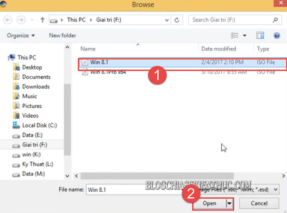287x213 pixels.
Task: Open Local Disk (C:) in navigation pane
Action: pos(39,125)
